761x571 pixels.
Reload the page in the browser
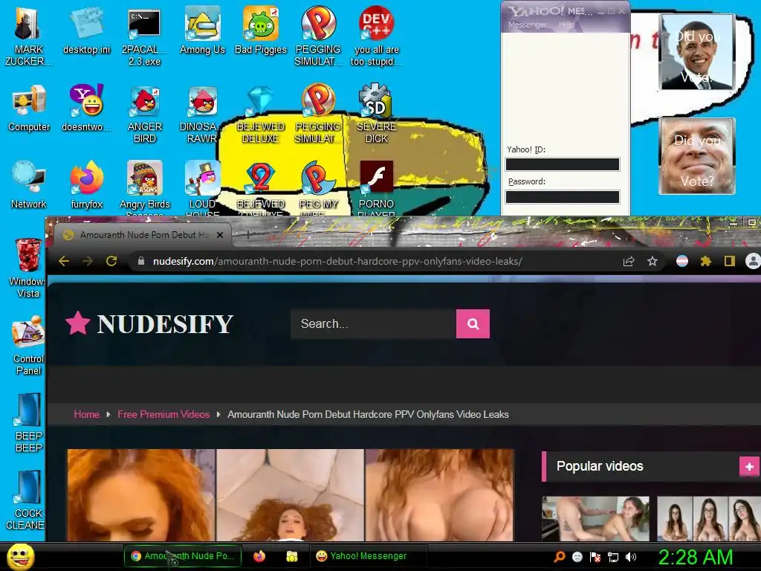(111, 261)
